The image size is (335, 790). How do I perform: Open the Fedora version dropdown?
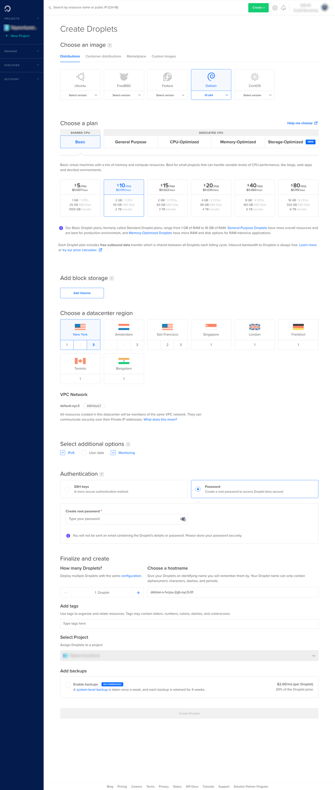[167, 95]
